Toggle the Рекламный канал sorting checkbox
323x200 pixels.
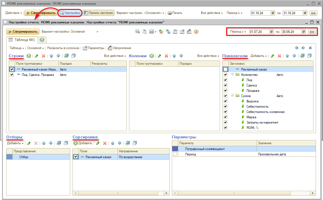tap(76, 157)
